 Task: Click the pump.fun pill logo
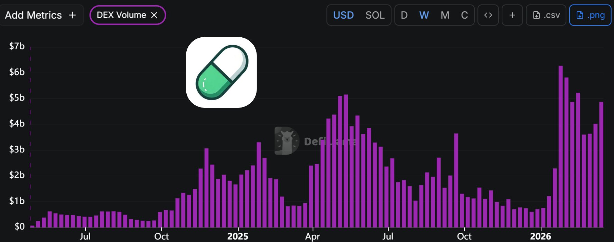[221, 72]
